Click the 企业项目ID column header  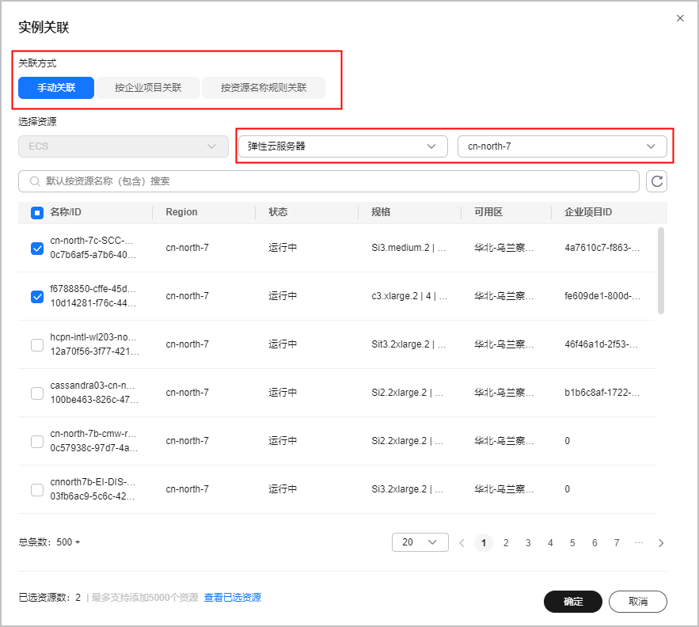588,212
